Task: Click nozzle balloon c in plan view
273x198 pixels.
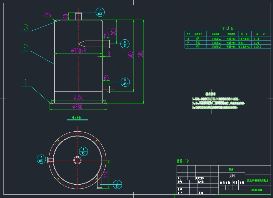Action: (x=117, y=184)
